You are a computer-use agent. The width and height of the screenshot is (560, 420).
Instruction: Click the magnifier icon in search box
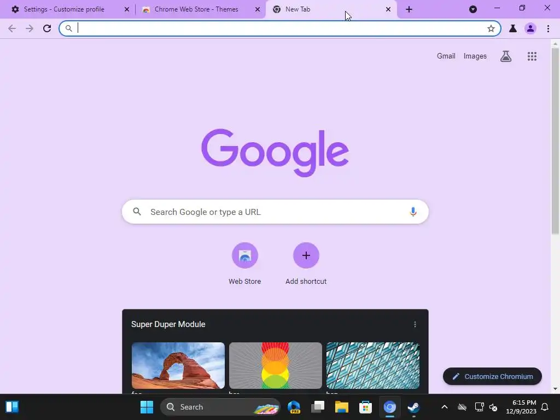click(x=137, y=212)
